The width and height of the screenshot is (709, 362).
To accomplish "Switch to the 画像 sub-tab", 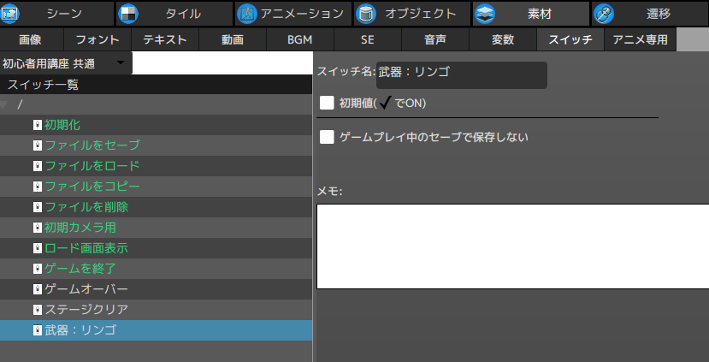I will tap(32, 40).
